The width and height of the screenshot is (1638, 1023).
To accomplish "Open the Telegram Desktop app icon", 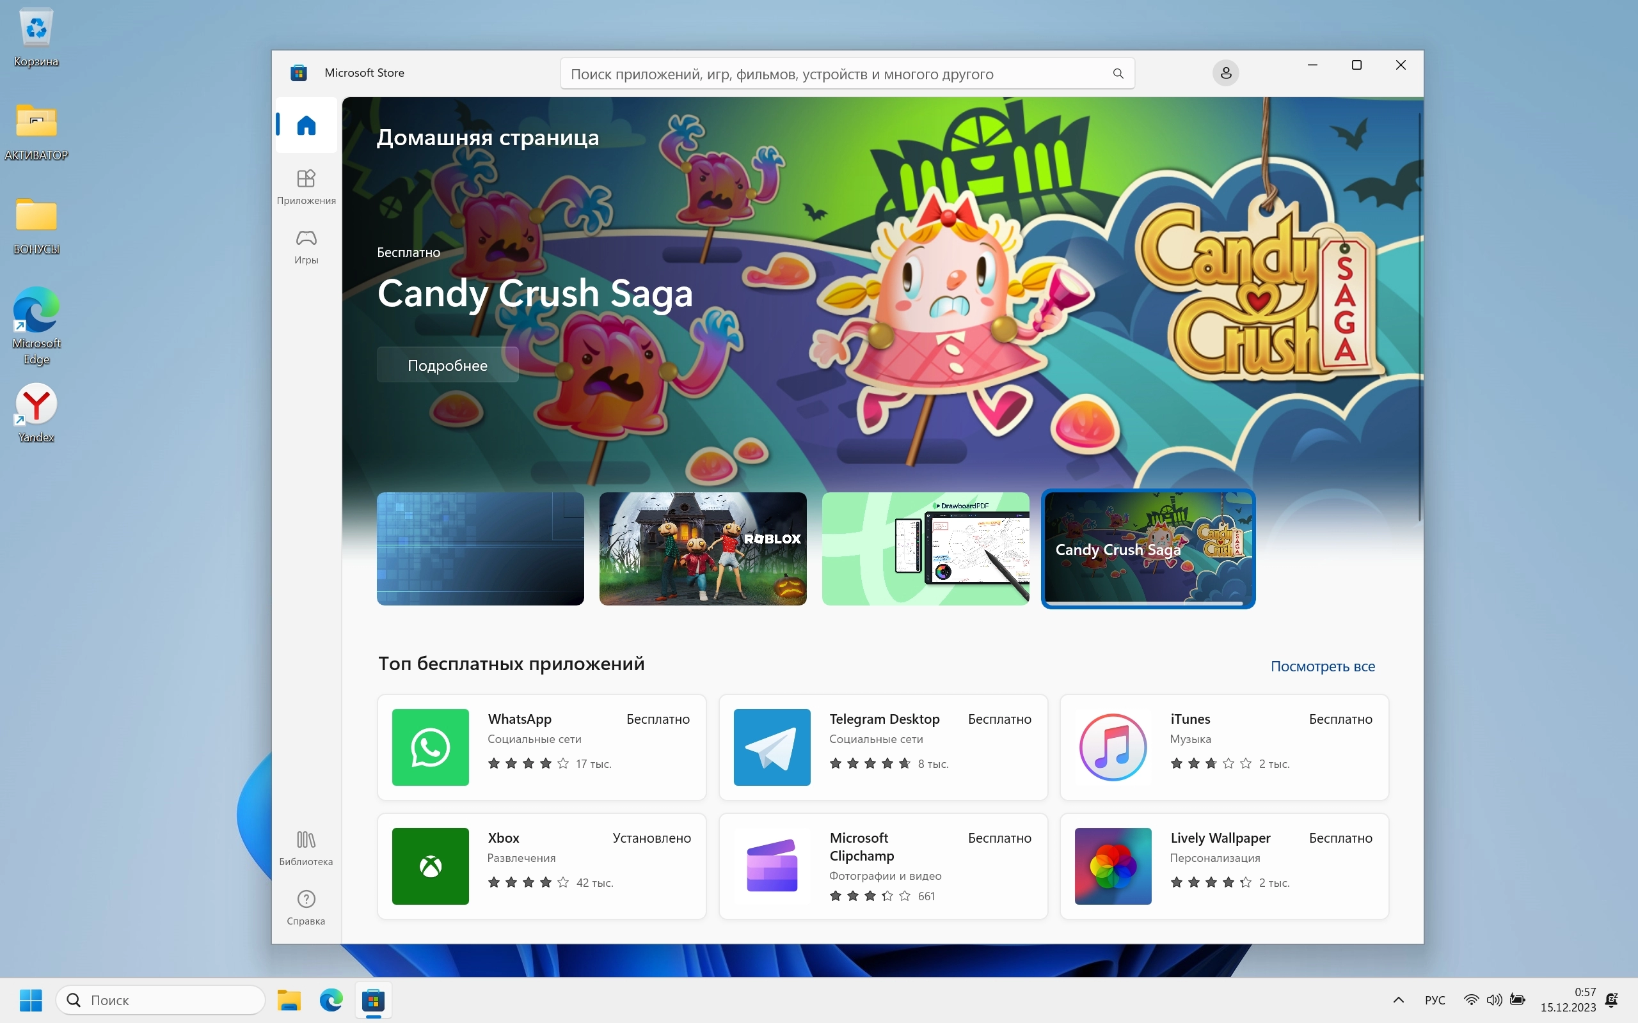I will coord(772,747).
